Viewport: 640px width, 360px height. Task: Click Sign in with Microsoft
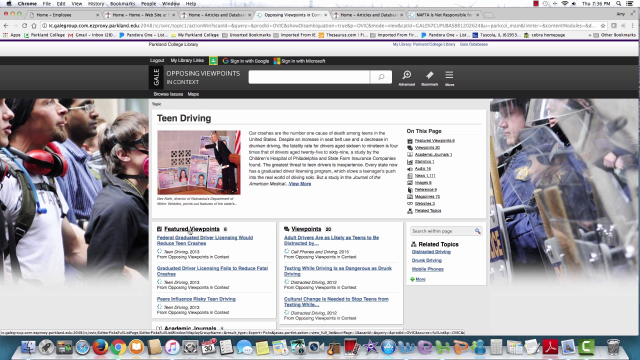coord(299,61)
